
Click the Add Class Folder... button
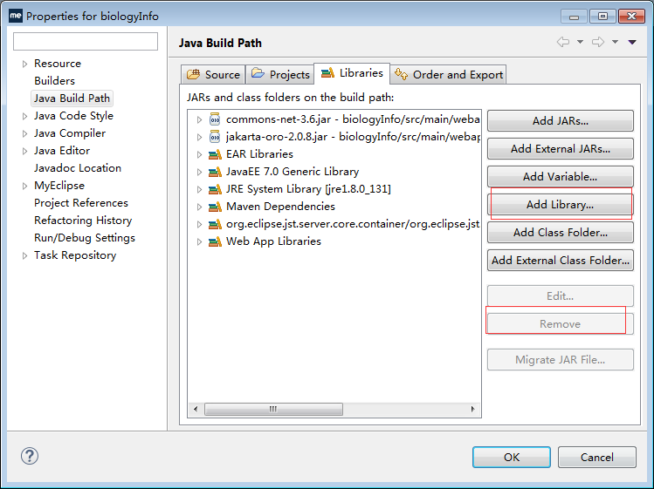(561, 233)
